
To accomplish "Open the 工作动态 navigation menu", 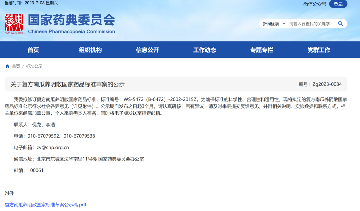I will (205, 50).
